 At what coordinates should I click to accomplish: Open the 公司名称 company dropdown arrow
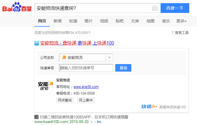point(109,57)
